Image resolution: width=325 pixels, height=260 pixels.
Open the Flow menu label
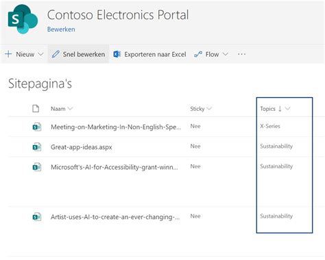pos(212,54)
